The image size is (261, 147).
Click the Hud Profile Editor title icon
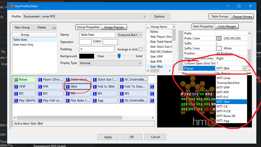pos(11,6)
